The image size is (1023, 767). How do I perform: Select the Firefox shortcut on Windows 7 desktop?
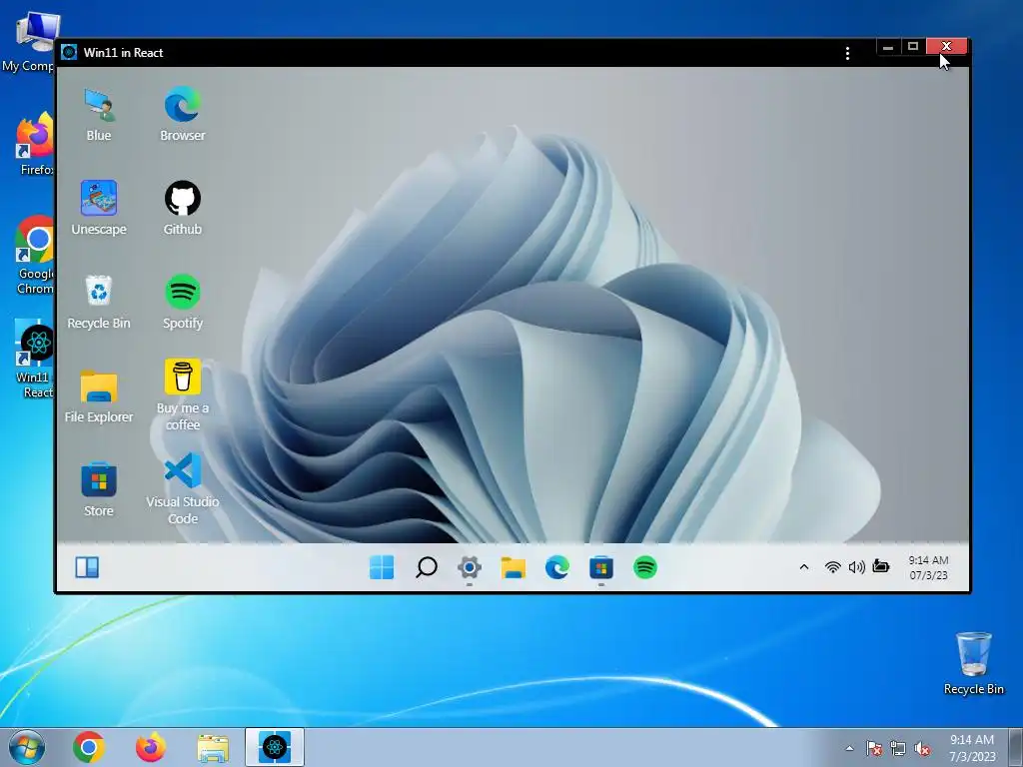click(x=34, y=144)
